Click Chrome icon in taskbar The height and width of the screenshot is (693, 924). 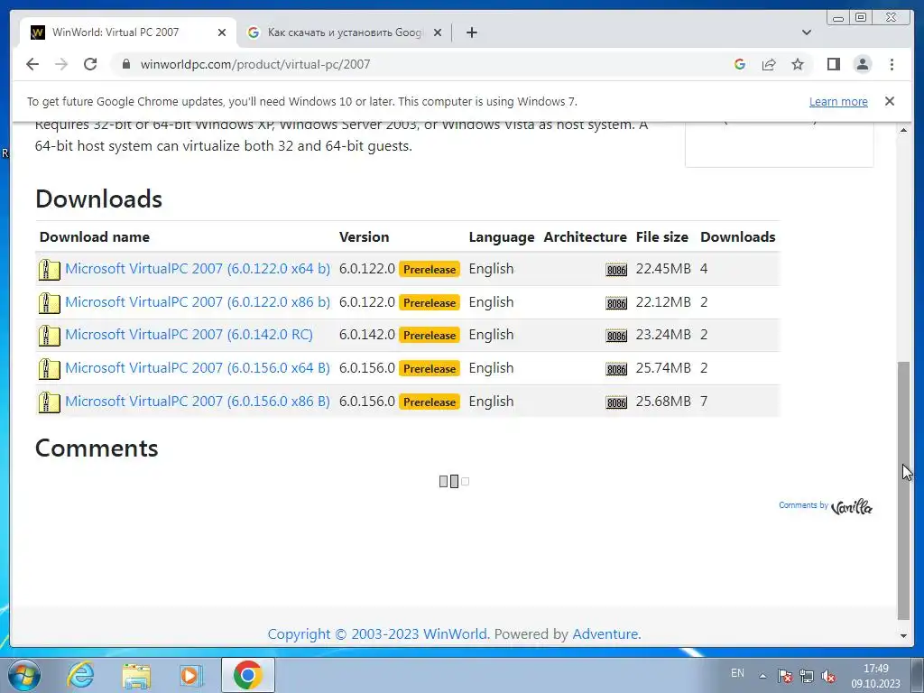pos(248,675)
